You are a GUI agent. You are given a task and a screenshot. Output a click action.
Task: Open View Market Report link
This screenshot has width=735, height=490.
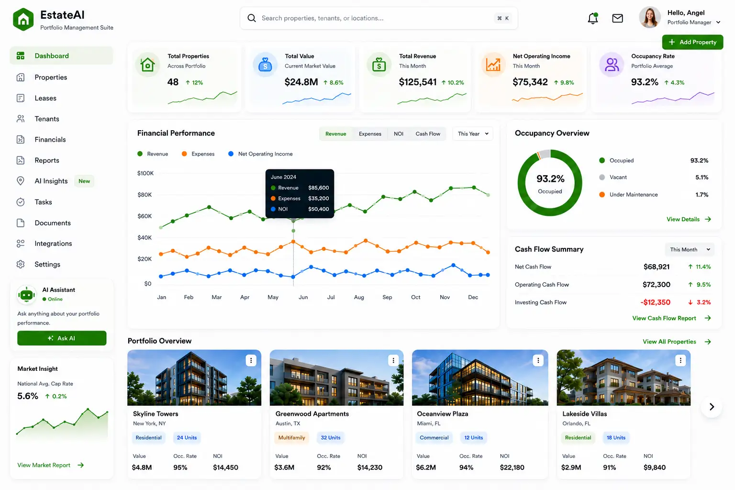click(51, 465)
